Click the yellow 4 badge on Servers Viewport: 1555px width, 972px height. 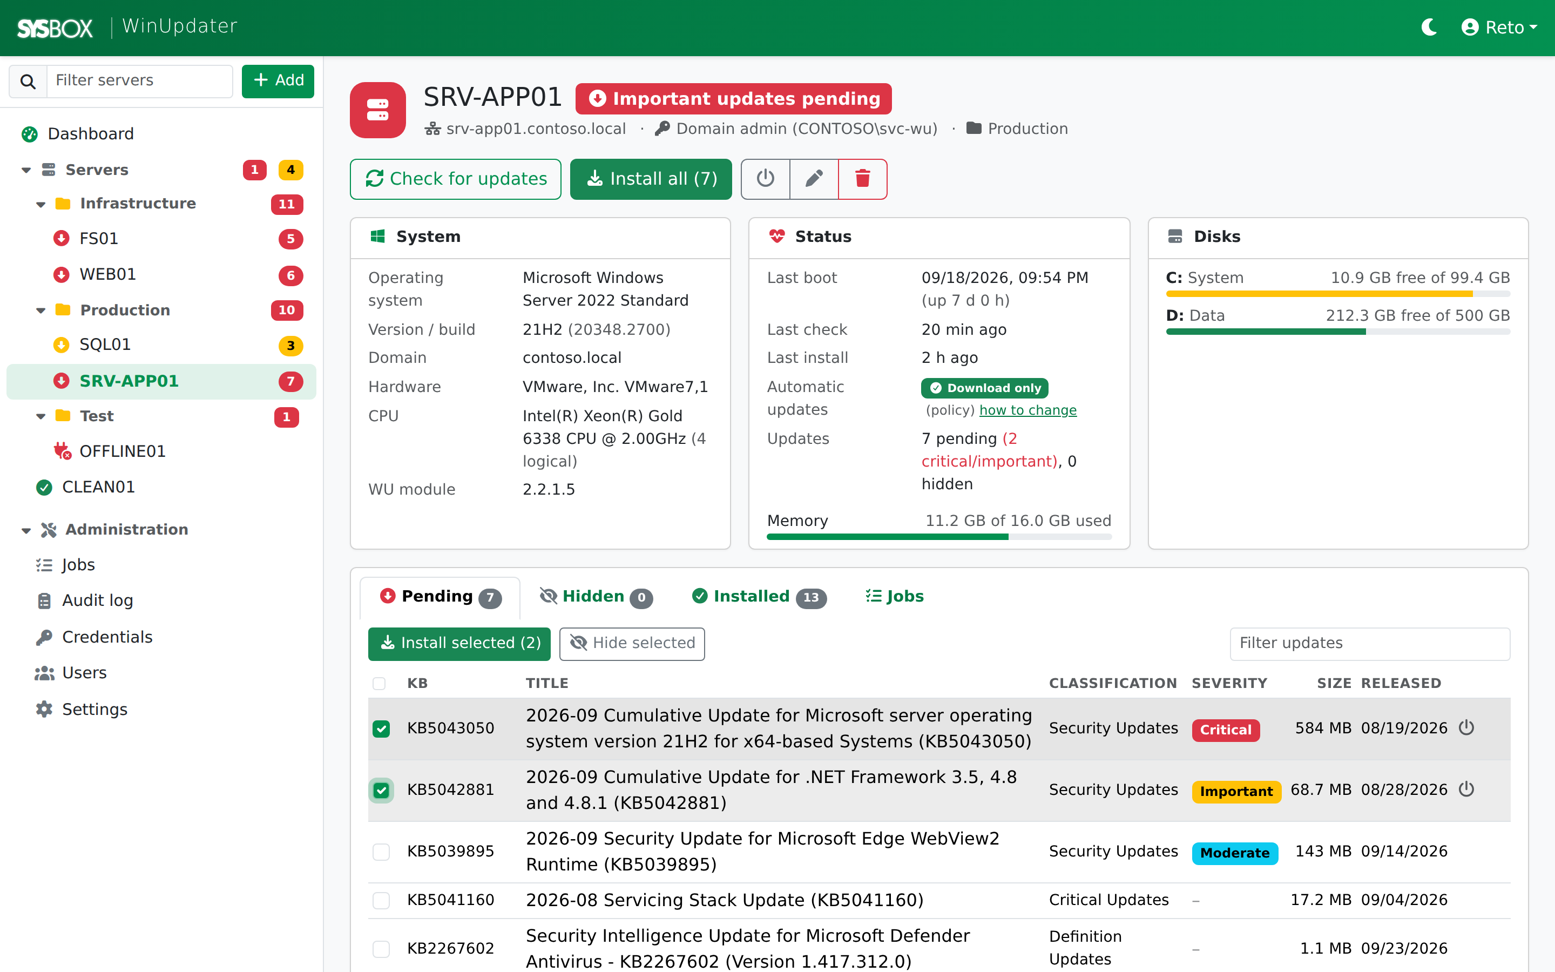tap(290, 170)
